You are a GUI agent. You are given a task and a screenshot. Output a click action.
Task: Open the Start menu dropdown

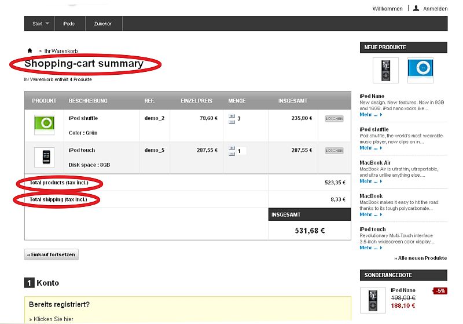[41, 24]
